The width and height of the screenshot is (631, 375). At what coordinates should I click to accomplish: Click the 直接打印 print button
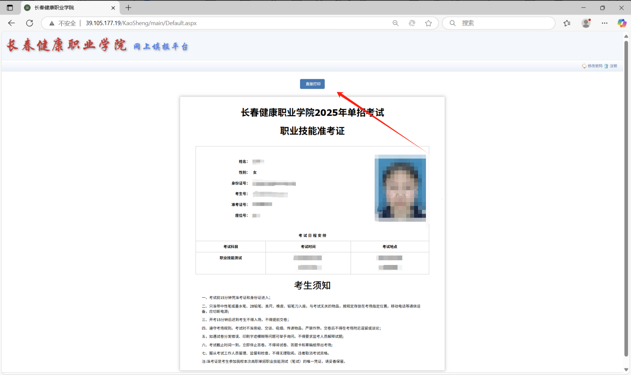312,84
